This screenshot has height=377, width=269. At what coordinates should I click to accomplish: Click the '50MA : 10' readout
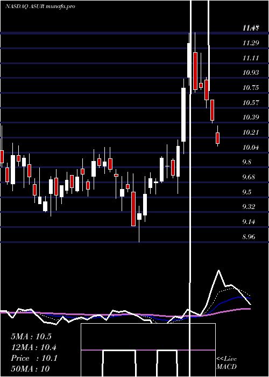(x=30, y=369)
